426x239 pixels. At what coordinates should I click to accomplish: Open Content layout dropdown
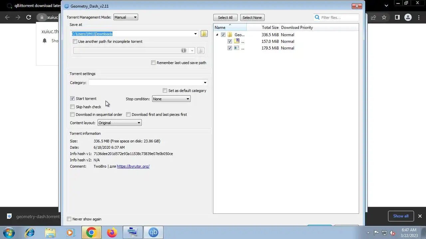pos(119,123)
